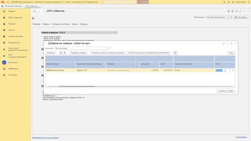This screenshot has width=251, height=141.
Task: Open the Продажи sidebar section
Action: tap(12, 24)
